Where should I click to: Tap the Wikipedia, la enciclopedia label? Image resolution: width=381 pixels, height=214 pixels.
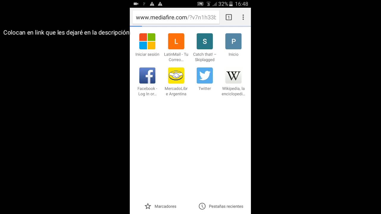pos(233,91)
